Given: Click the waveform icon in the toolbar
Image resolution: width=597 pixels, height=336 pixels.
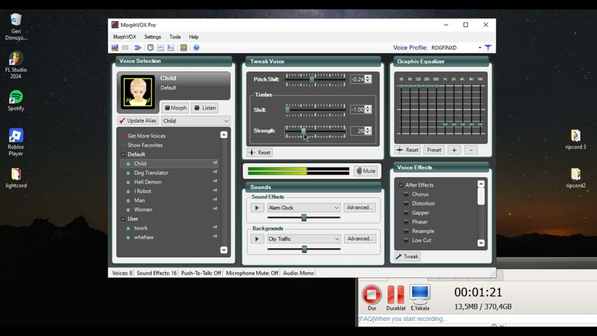Looking at the screenshot, I should click(160, 48).
